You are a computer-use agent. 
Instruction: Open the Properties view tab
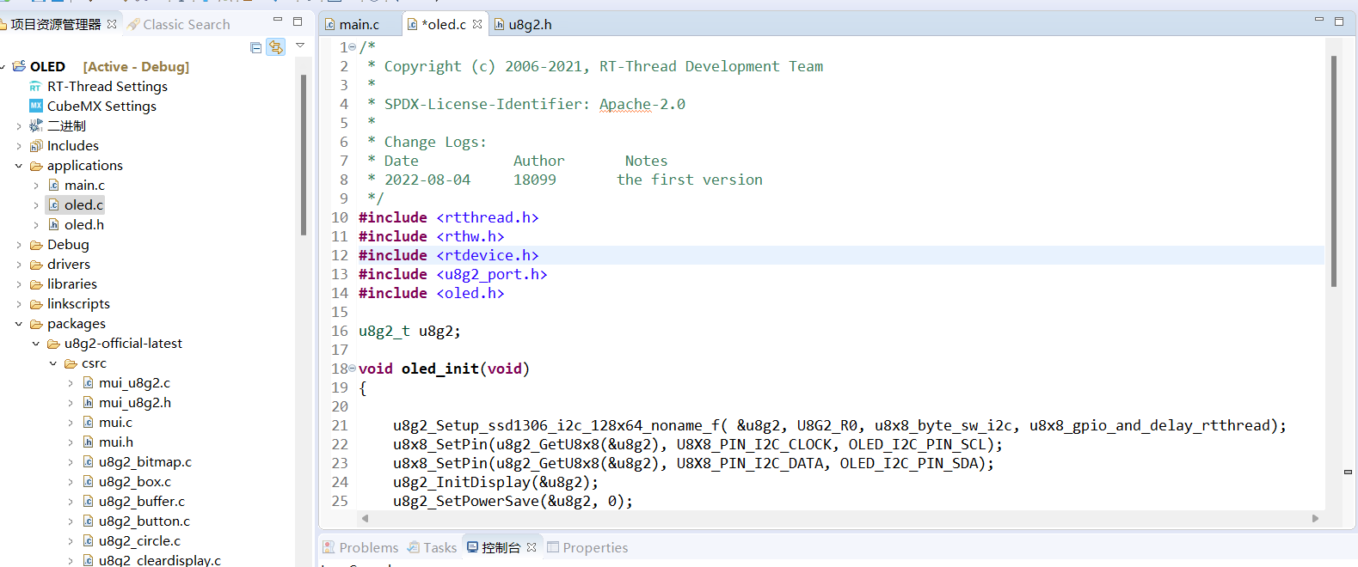(x=587, y=547)
